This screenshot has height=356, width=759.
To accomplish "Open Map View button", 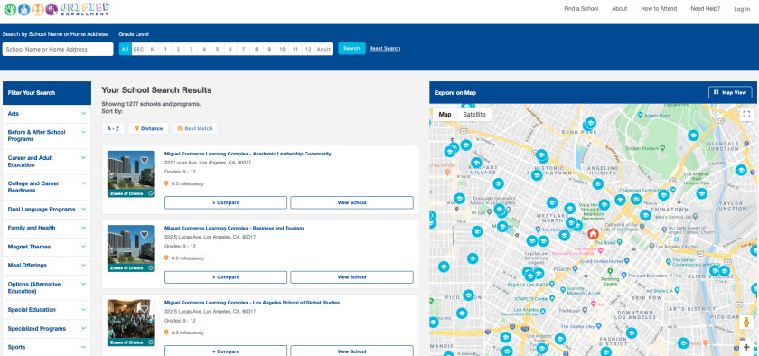I will [x=730, y=92].
